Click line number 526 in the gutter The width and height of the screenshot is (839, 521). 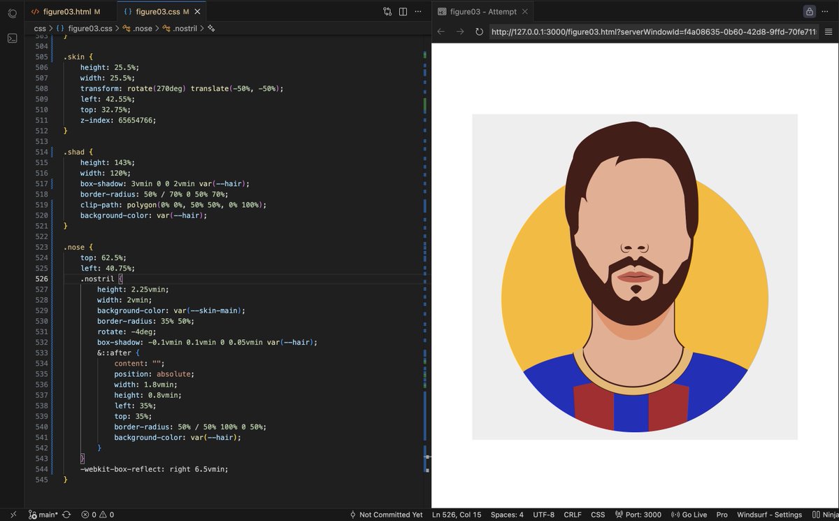click(x=41, y=279)
